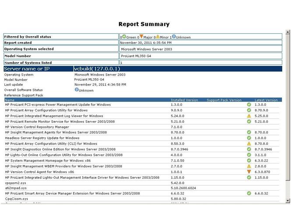Click major alert icon for Version Control Agent
Image resolution: width=291 pixels, height=205 pixels.
(x=249, y=172)
